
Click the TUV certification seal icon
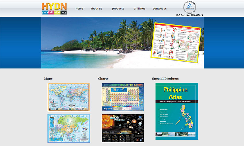(189, 7)
